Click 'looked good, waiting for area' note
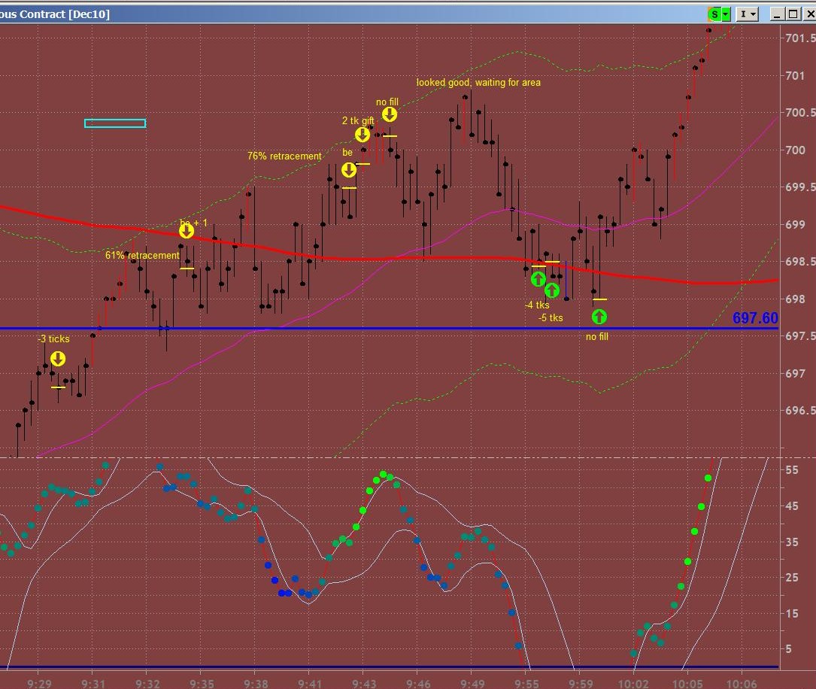This screenshot has height=689, width=816. pyautogui.click(x=478, y=82)
